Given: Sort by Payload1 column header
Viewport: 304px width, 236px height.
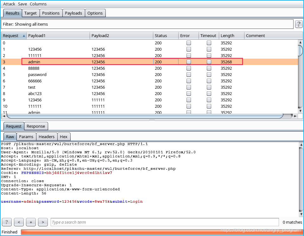Looking at the screenshot, I should (58, 35).
